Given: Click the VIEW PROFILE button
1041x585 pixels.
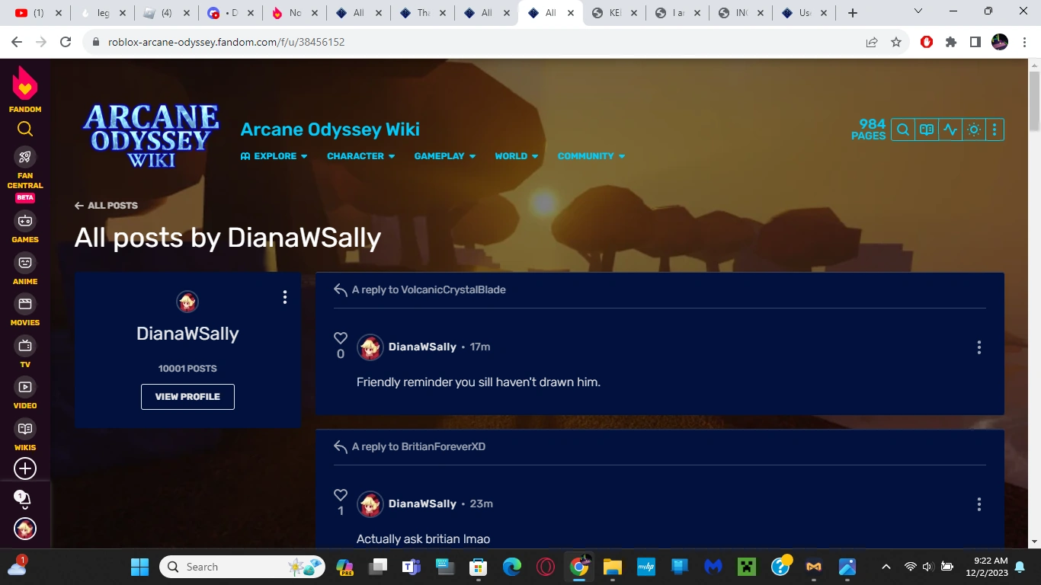Looking at the screenshot, I should tap(187, 396).
